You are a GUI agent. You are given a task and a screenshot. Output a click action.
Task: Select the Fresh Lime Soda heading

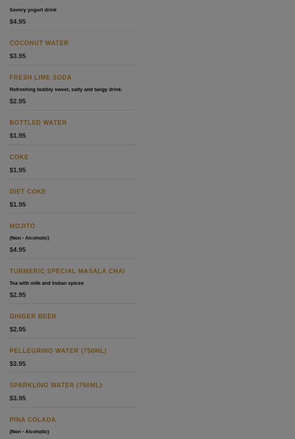coord(41,78)
